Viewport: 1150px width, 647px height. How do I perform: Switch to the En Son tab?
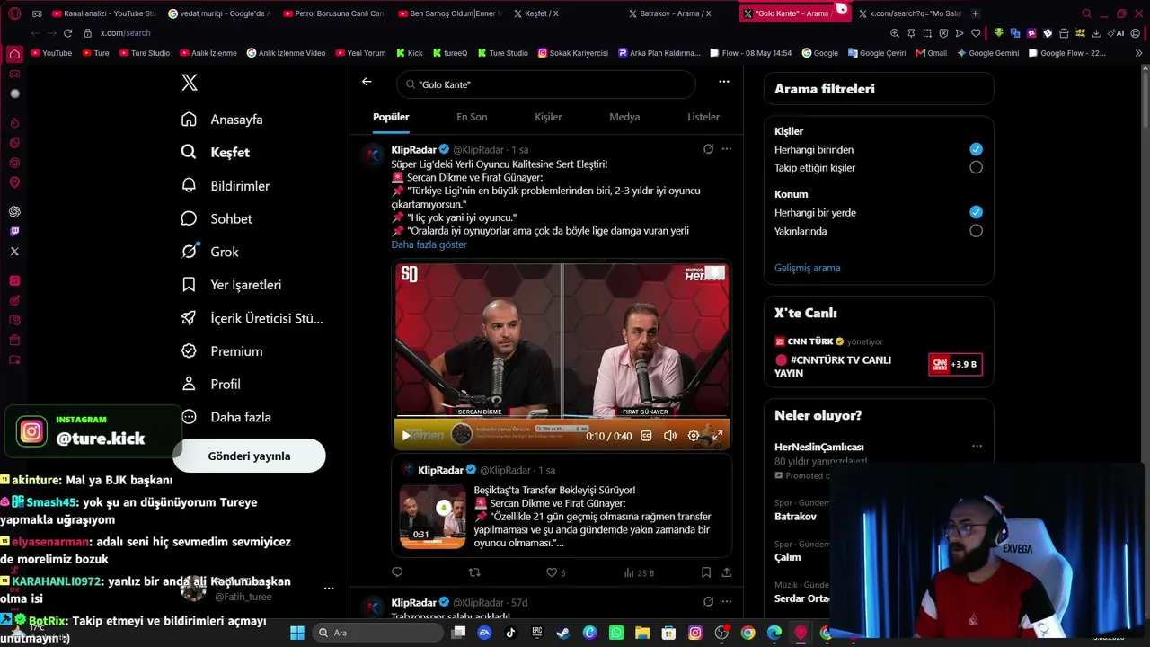[472, 117]
